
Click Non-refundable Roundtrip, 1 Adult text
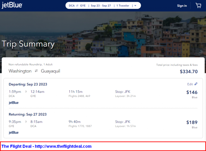point(30,64)
